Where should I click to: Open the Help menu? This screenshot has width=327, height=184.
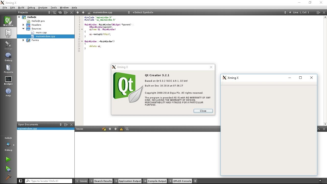74,8
